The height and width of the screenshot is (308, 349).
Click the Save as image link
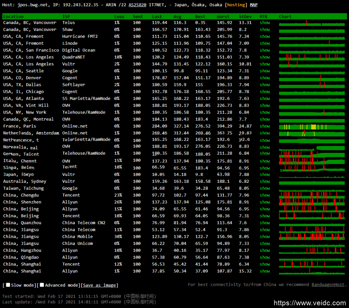pos(100,285)
